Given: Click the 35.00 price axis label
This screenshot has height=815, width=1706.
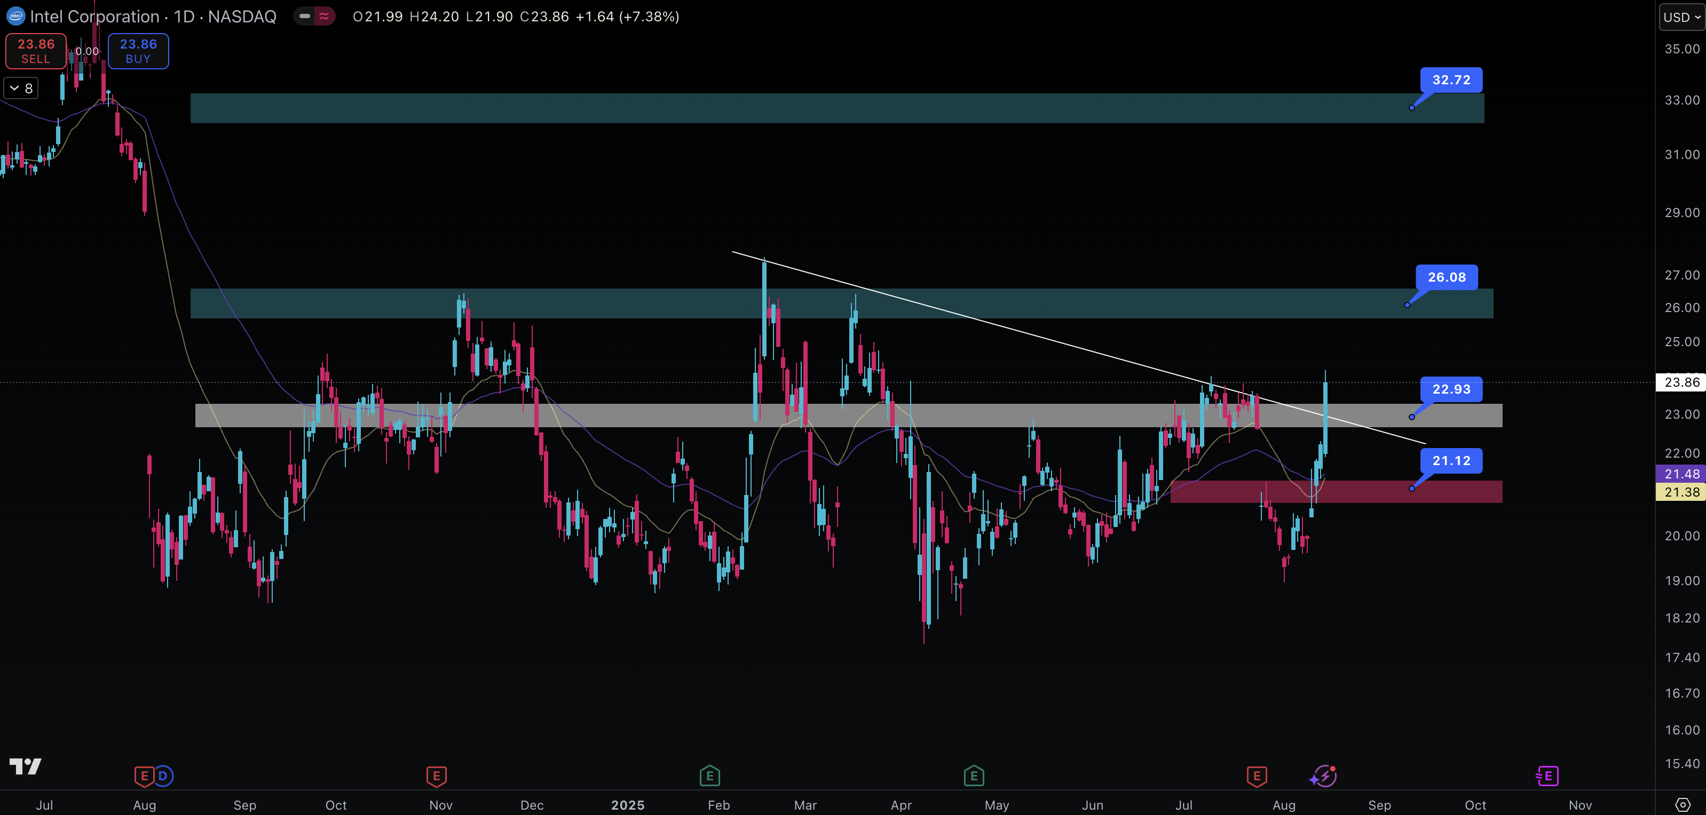Looking at the screenshot, I should tap(1681, 49).
